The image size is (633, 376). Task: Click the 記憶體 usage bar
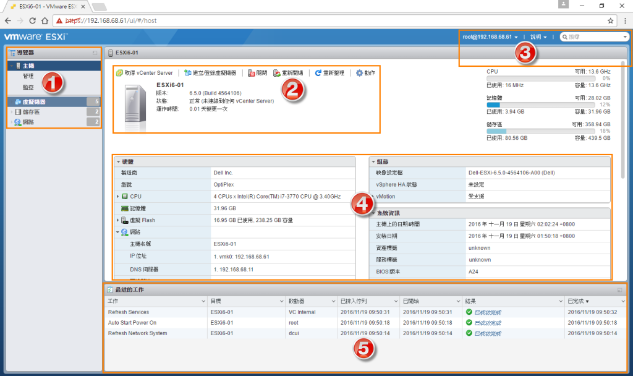[x=540, y=105]
